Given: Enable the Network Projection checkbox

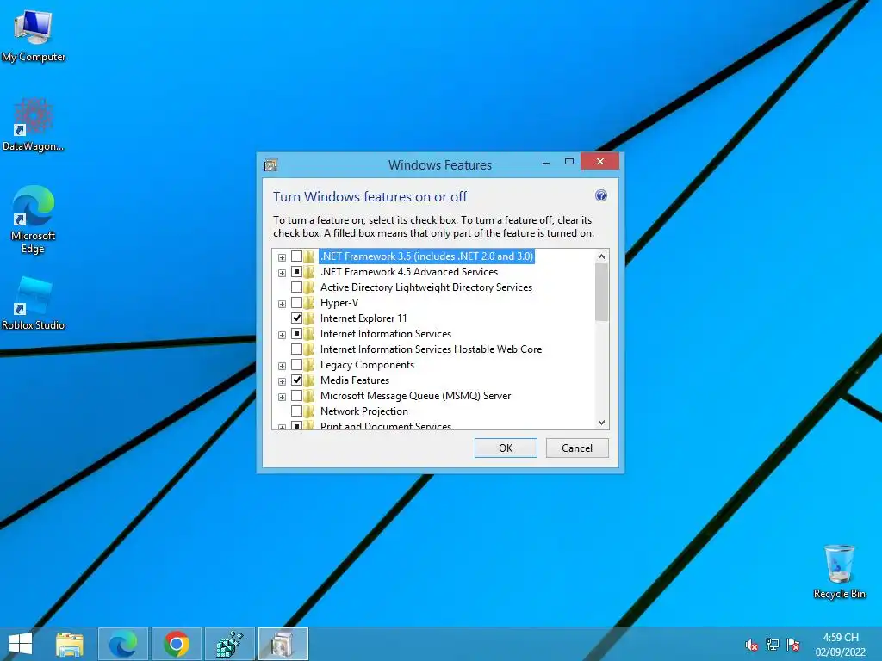Looking at the screenshot, I should [x=296, y=411].
